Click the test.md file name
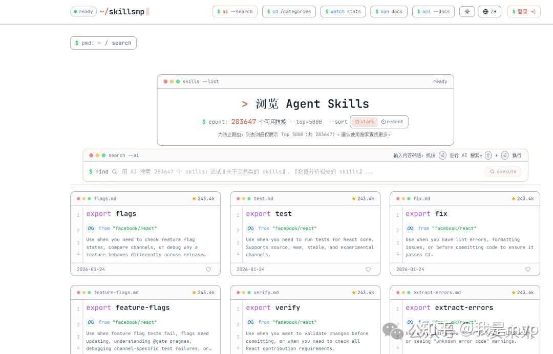This screenshot has width=553, height=354. (264, 198)
